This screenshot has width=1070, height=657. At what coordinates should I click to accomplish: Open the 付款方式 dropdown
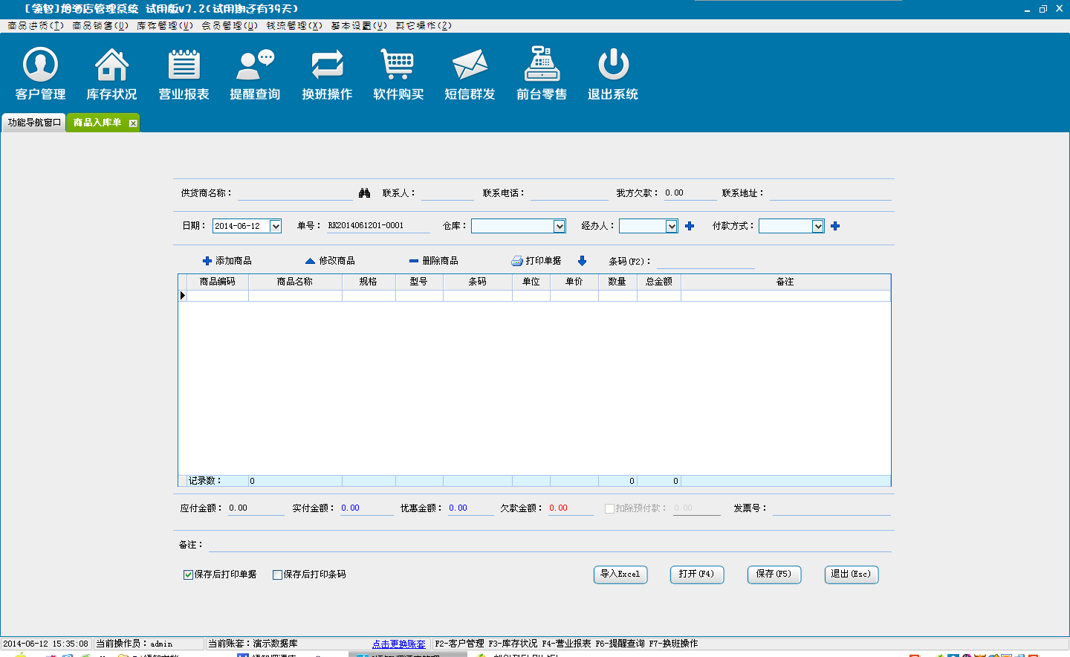[817, 226]
